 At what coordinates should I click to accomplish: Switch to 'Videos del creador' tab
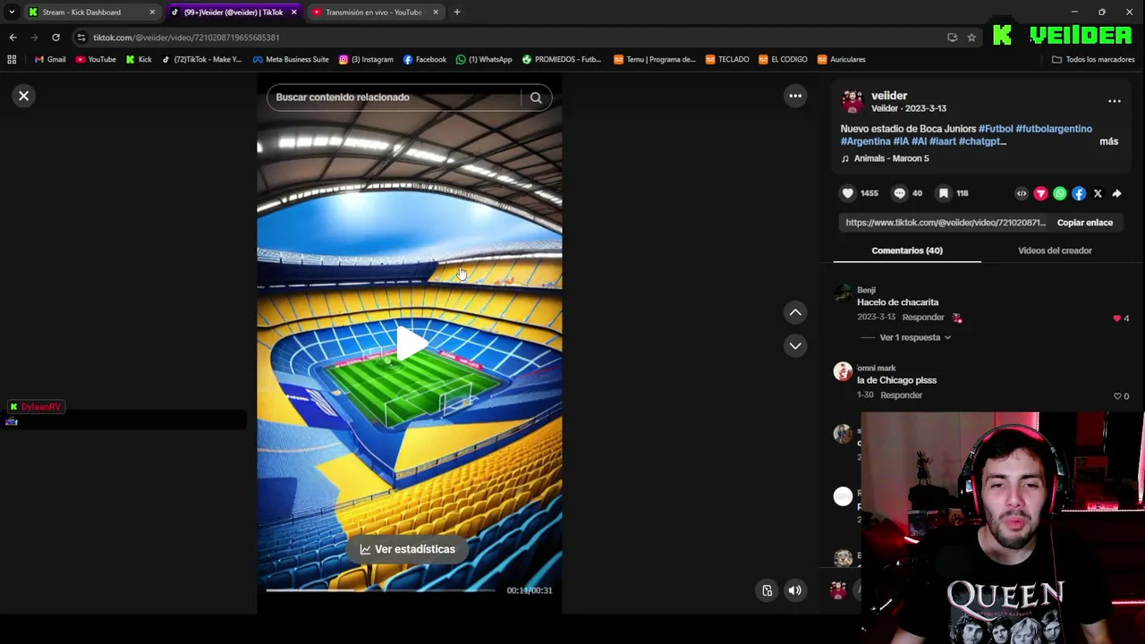point(1055,250)
